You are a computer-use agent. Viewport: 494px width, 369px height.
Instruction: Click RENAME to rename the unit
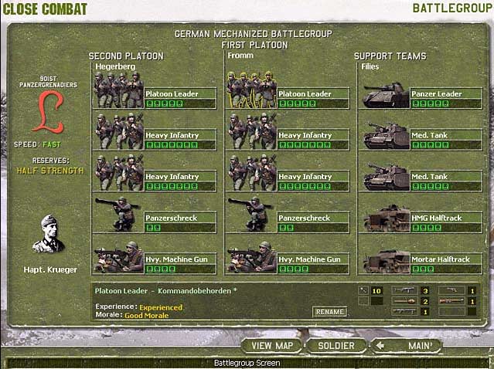pos(329,311)
